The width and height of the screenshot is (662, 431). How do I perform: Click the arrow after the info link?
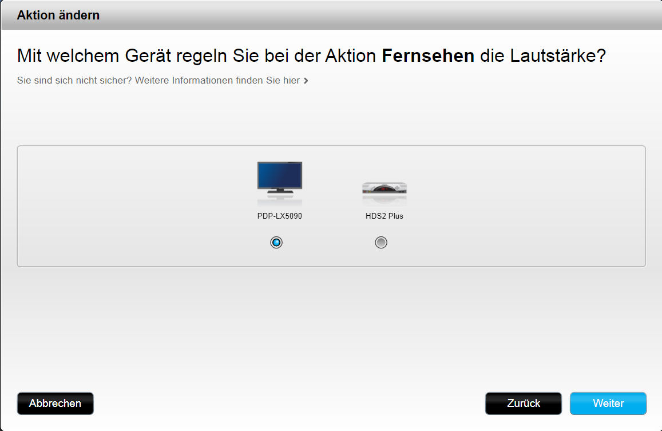coord(306,81)
